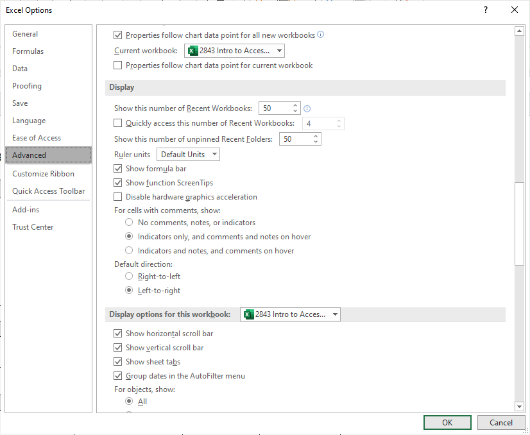Viewport: 530px width, 435px height.
Task: Open the Display options for this workbook dropdown
Action: pyautogui.click(x=334, y=314)
